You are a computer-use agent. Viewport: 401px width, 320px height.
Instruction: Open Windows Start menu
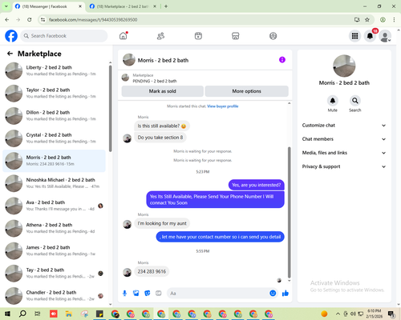[x=7, y=314]
